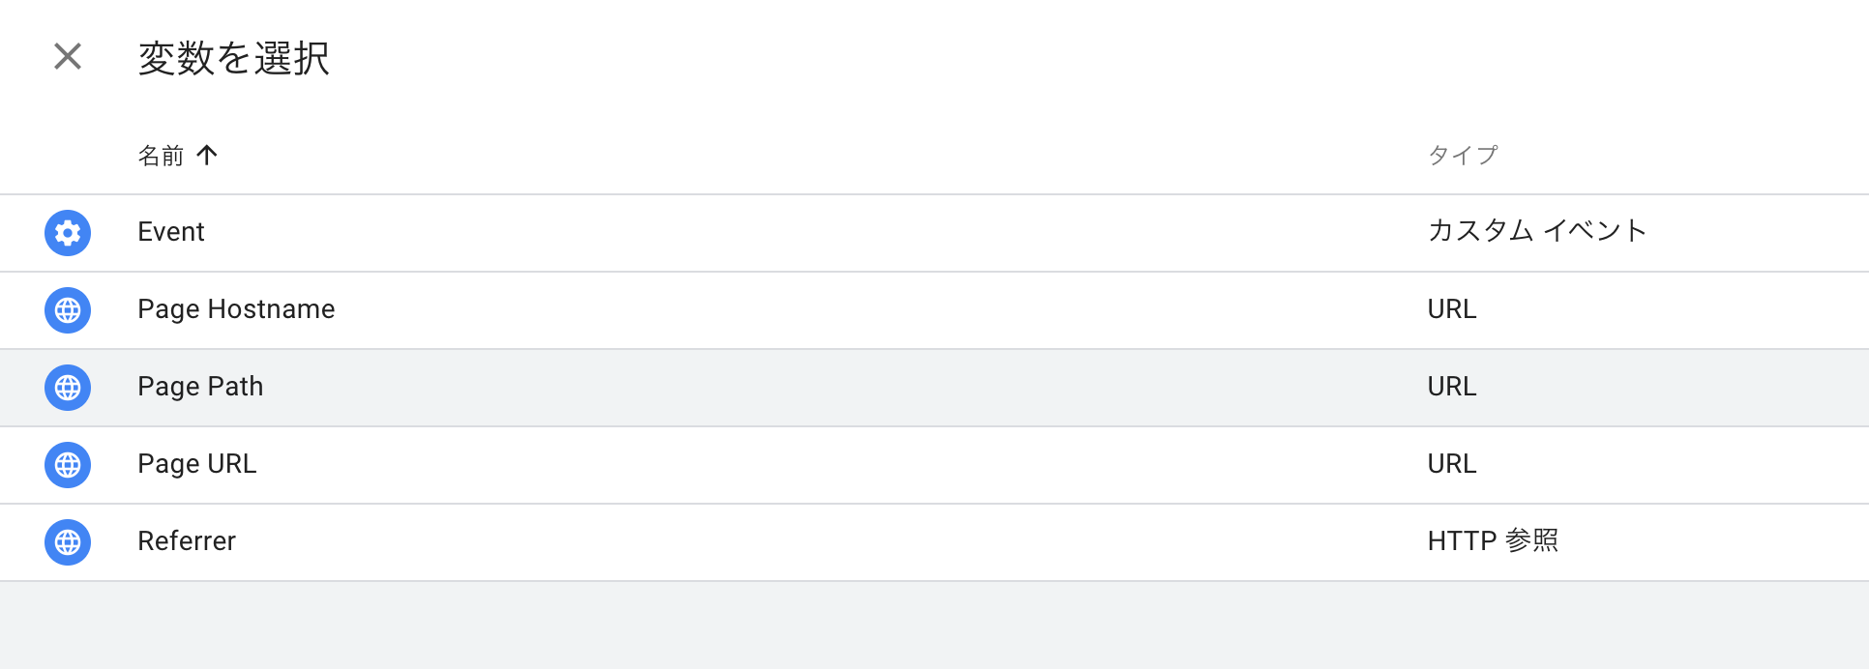Click the name column header

158,155
